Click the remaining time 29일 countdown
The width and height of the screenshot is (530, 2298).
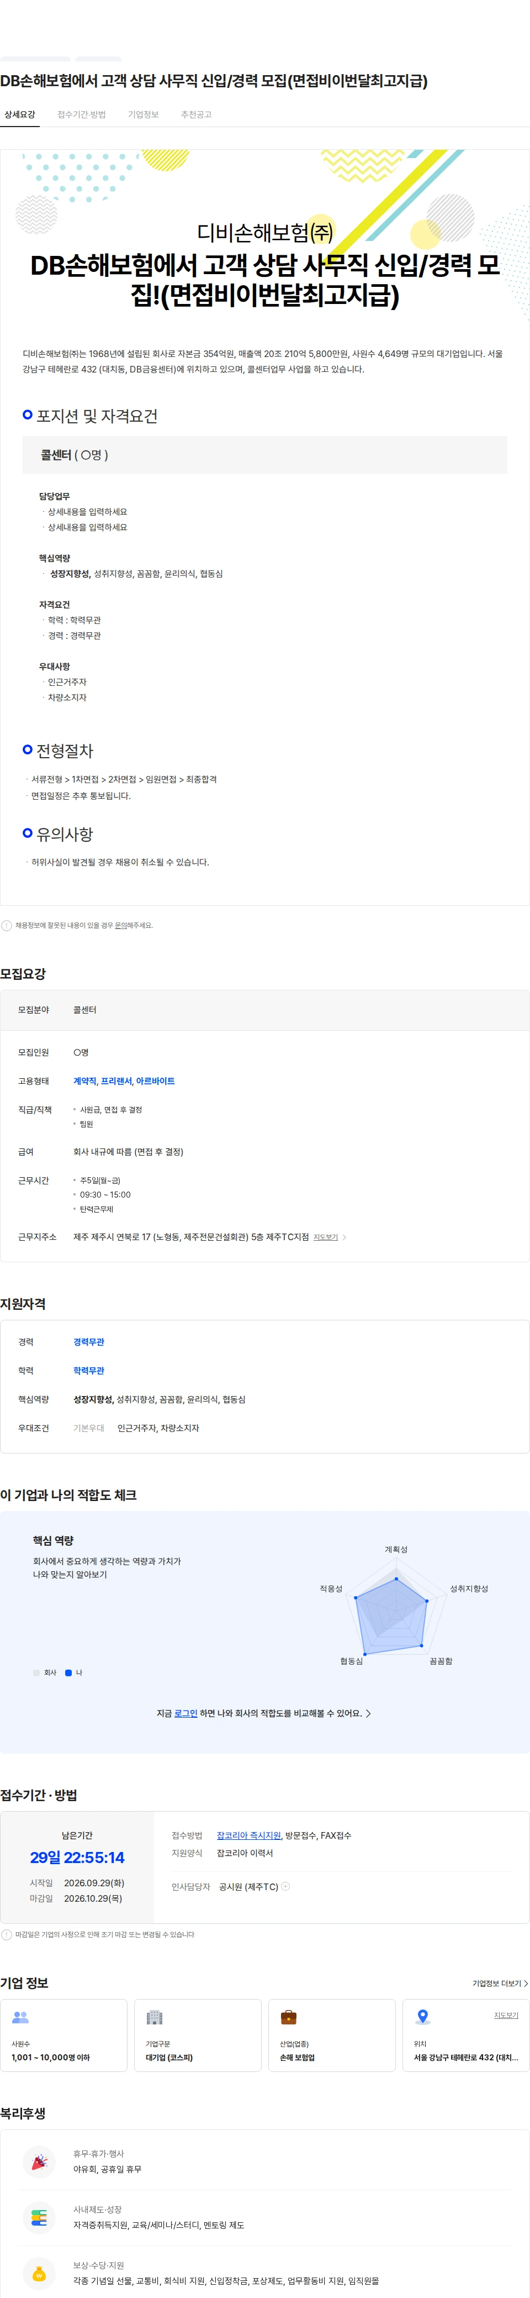77,1858
